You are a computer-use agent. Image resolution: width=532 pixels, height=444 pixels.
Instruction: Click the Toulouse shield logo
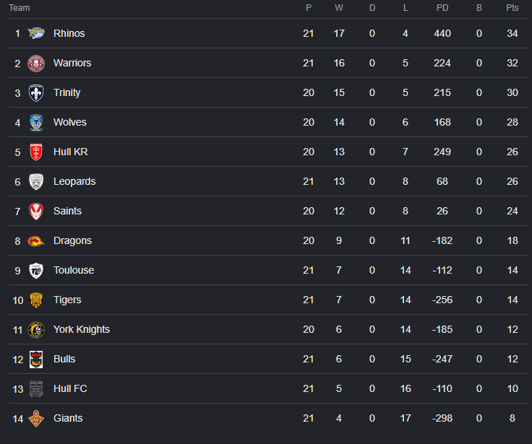(36, 271)
